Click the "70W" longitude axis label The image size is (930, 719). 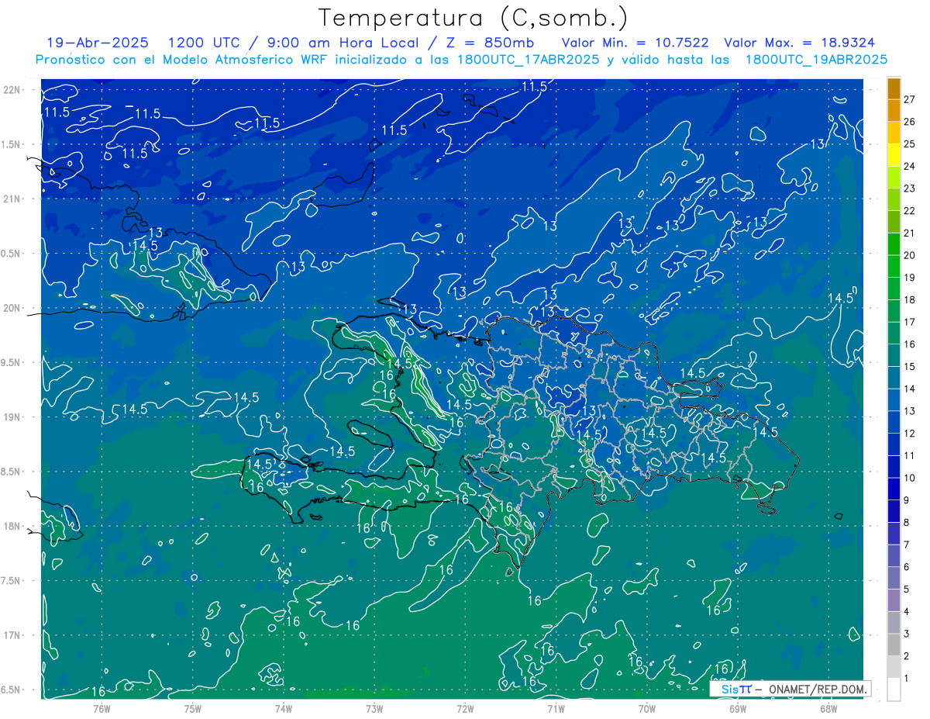647,708
